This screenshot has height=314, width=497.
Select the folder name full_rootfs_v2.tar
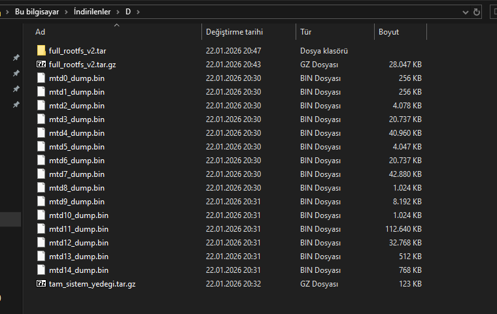click(77, 51)
